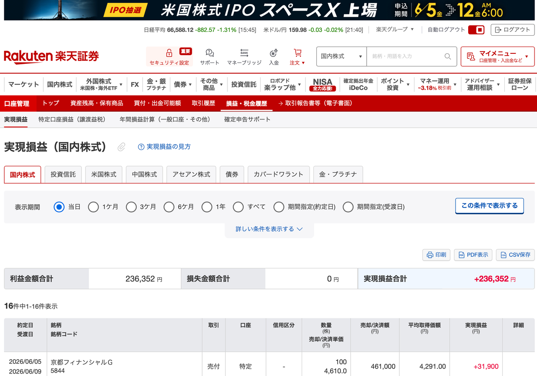Toggle the auto logout switch
This screenshot has width=537, height=376.
[x=476, y=30]
